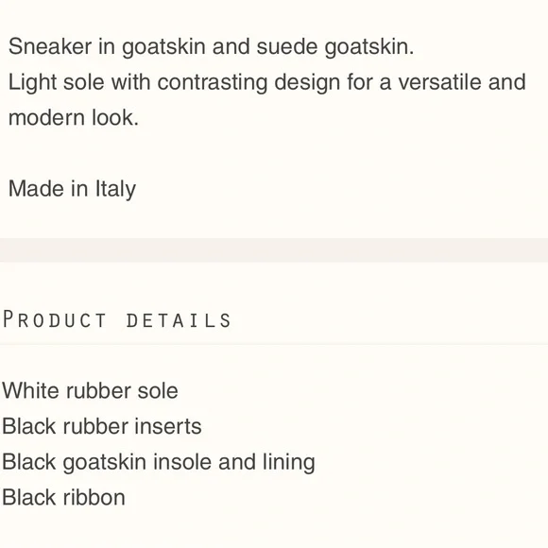The image size is (548, 548).
Task: Click the "White rubber sole" detail line
Action: pos(90,390)
